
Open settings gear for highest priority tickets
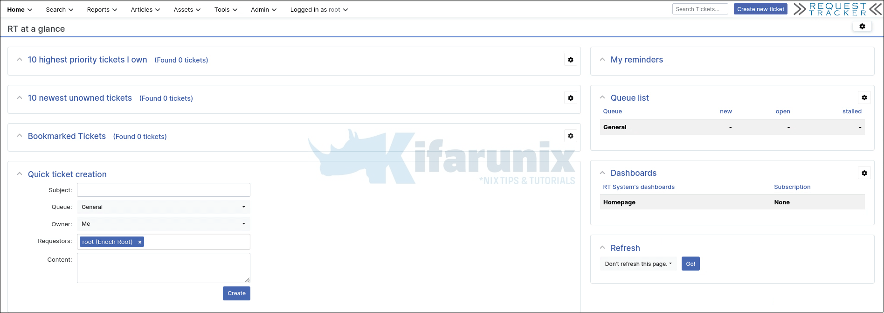(571, 60)
